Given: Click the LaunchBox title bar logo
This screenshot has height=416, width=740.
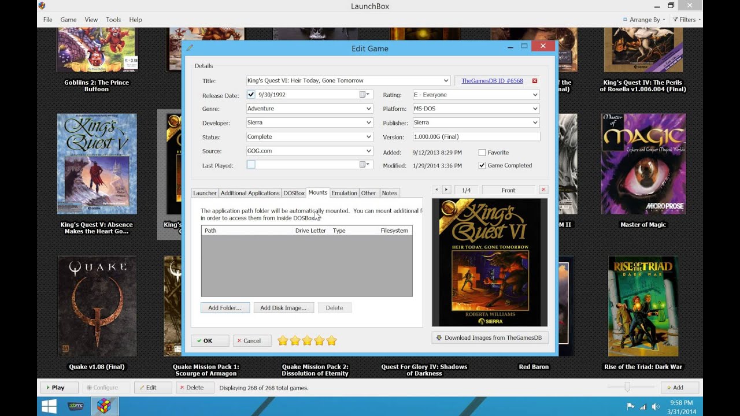Looking at the screenshot, I should [42, 6].
